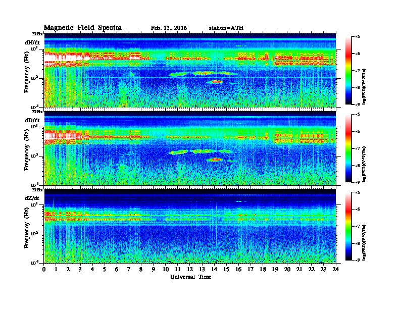Click hour tick label 13 on time axis
The height and width of the screenshot is (309, 400).
(202, 270)
